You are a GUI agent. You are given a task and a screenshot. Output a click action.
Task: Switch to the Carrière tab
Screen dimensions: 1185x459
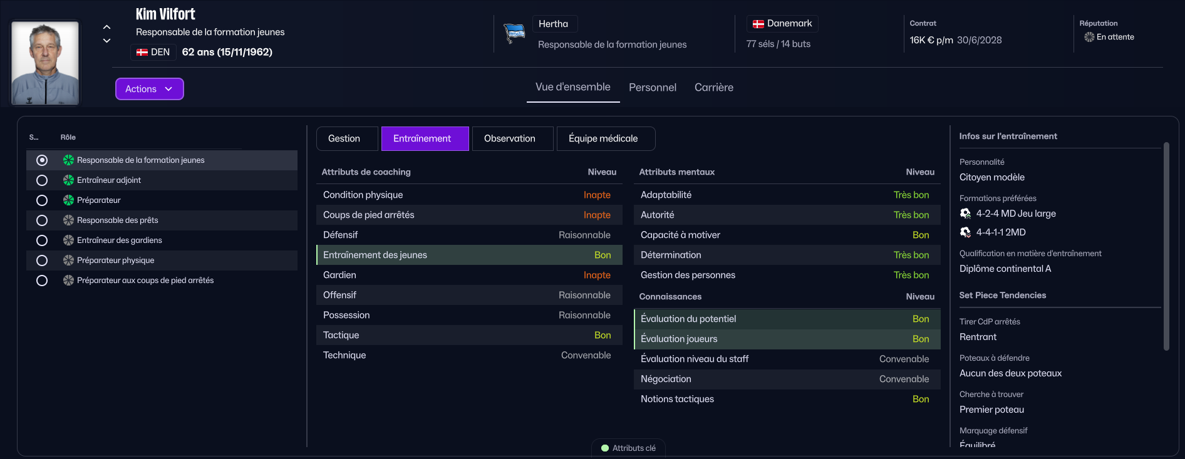tap(713, 88)
